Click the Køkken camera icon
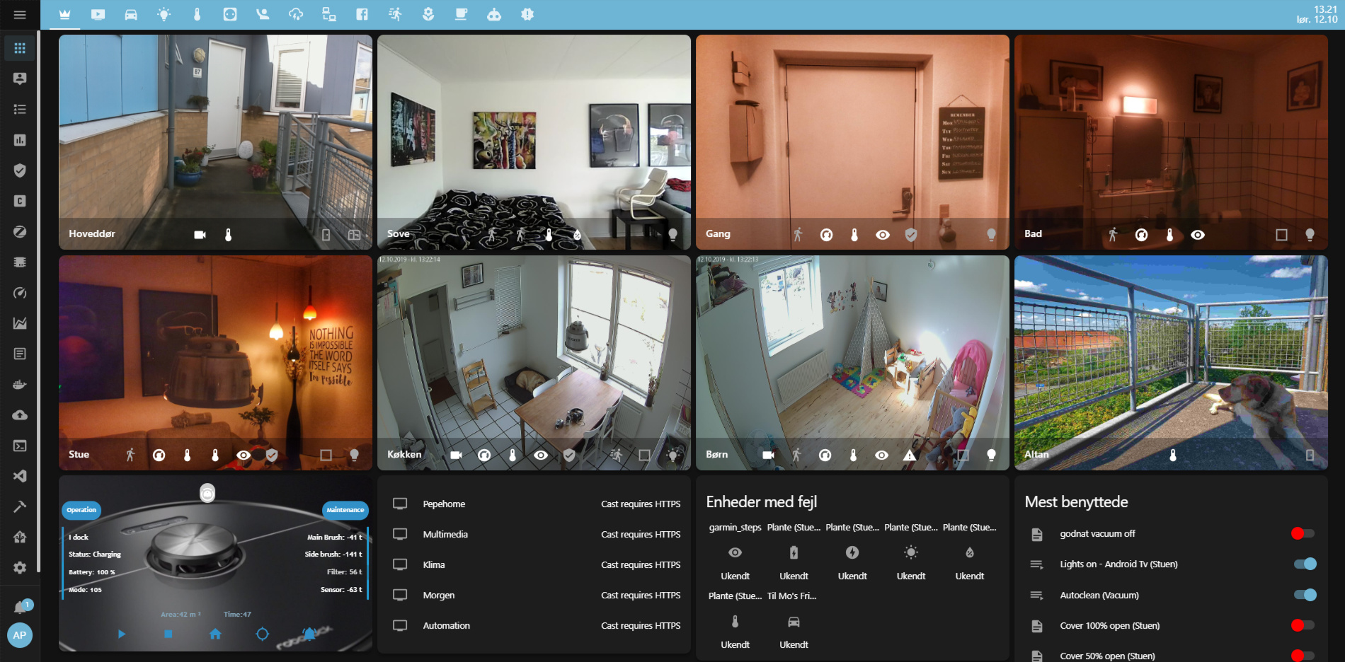 click(456, 455)
